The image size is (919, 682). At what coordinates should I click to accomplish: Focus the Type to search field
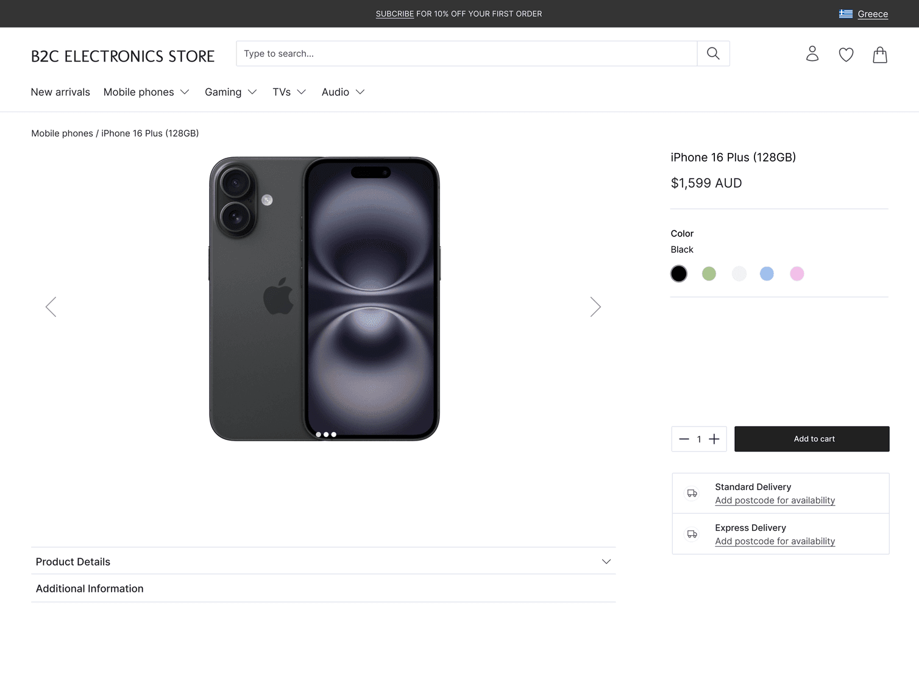coord(466,54)
